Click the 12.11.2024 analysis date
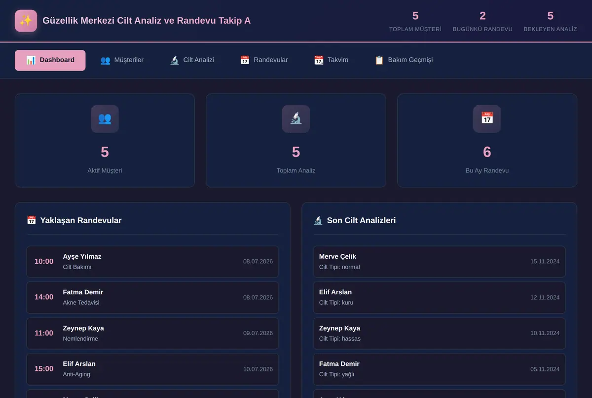The image size is (592, 398). (545, 298)
